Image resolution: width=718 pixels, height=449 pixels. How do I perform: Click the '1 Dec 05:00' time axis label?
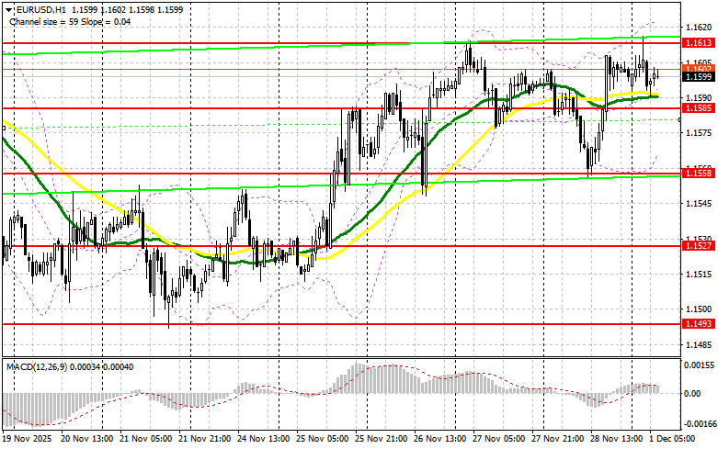pos(673,439)
